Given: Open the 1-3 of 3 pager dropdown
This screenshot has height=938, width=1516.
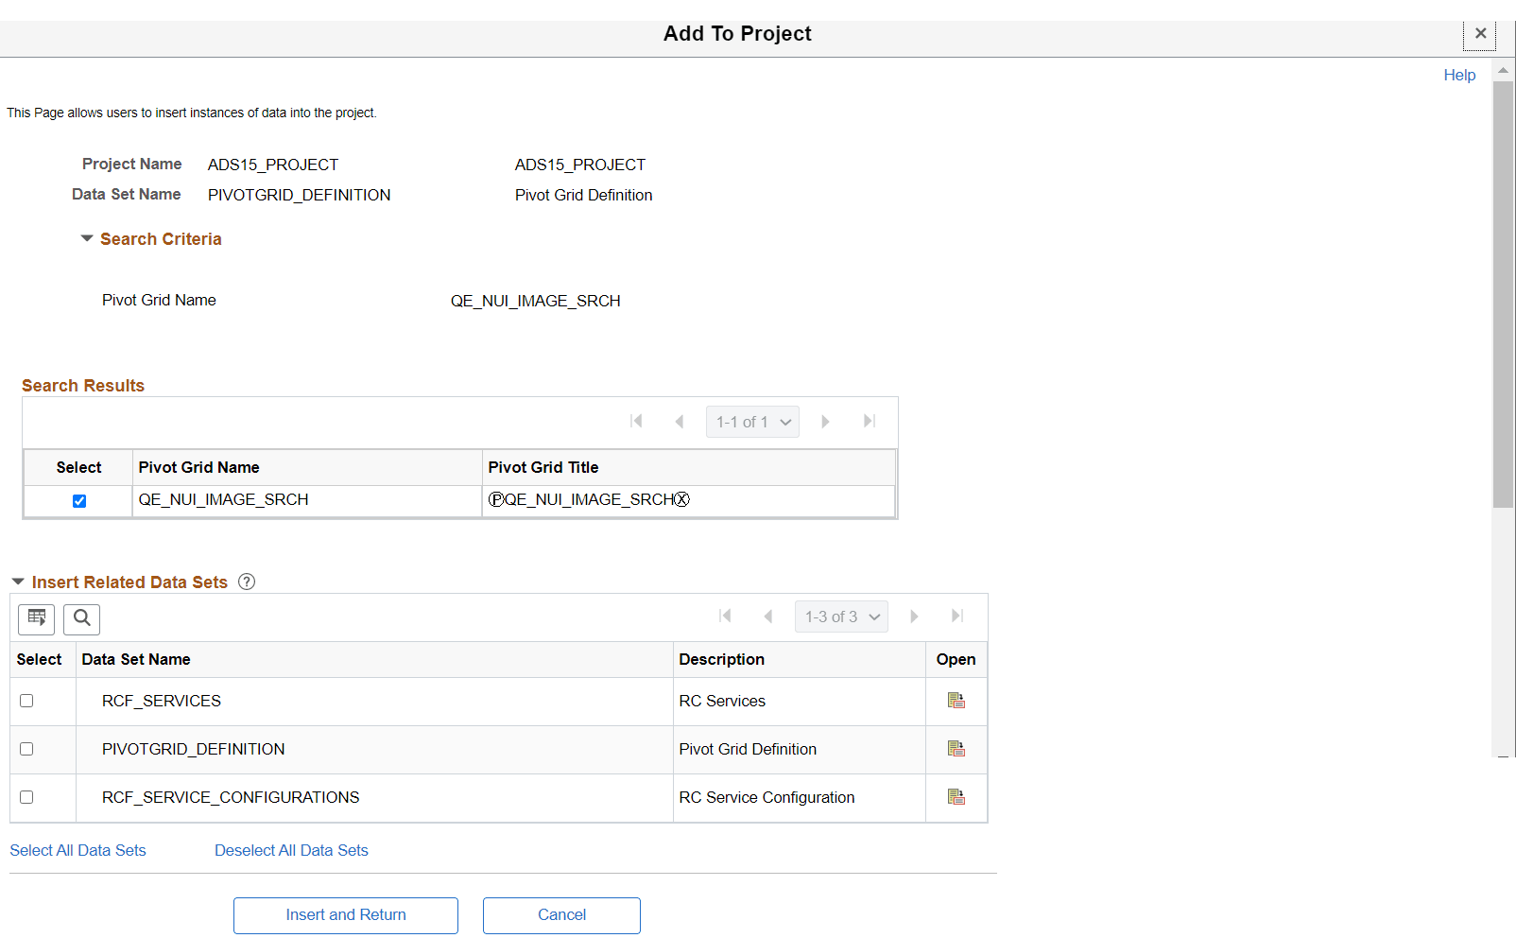Looking at the screenshot, I should point(840,616).
